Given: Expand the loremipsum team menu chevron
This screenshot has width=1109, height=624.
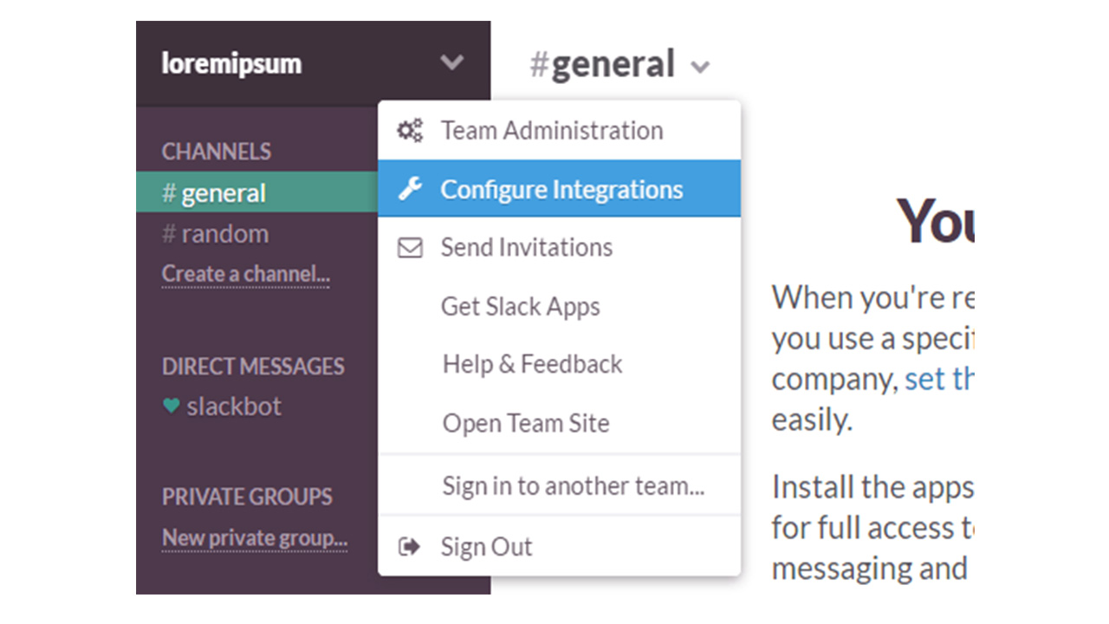Looking at the screenshot, I should pos(451,62).
